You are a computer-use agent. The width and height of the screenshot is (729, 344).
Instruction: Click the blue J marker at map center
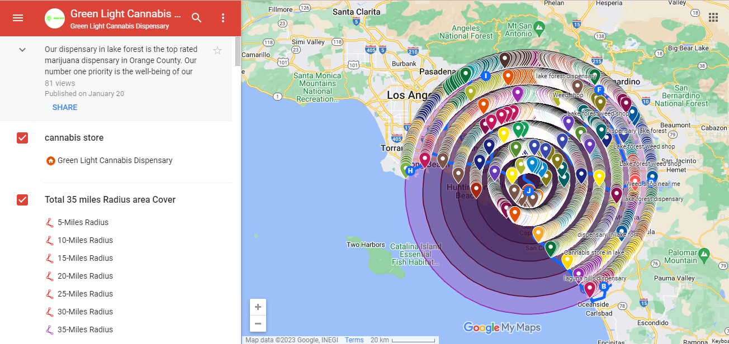[x=528, y=190]
